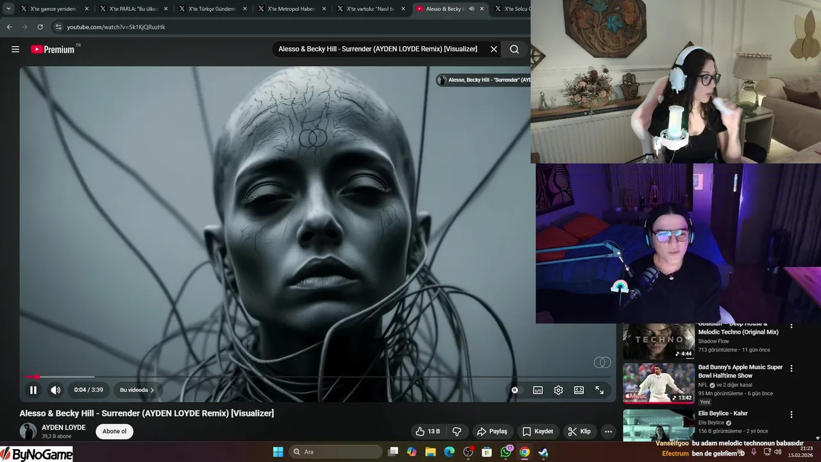The image size is (821, 462).
Task: Open options menu for Elis Beylice video
Action: point(791,415)
